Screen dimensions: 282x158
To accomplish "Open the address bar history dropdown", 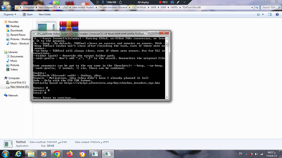I will click(x=252, y=7).
